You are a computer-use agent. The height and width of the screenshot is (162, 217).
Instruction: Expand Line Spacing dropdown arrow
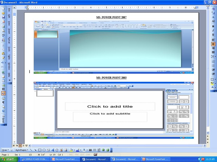point(215,56)
